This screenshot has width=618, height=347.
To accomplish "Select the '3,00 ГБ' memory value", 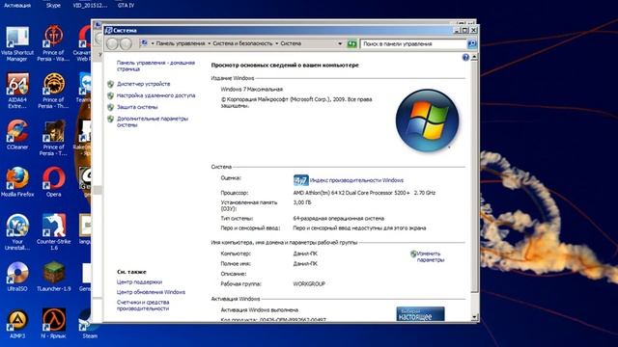I will (x=302, y=202).
